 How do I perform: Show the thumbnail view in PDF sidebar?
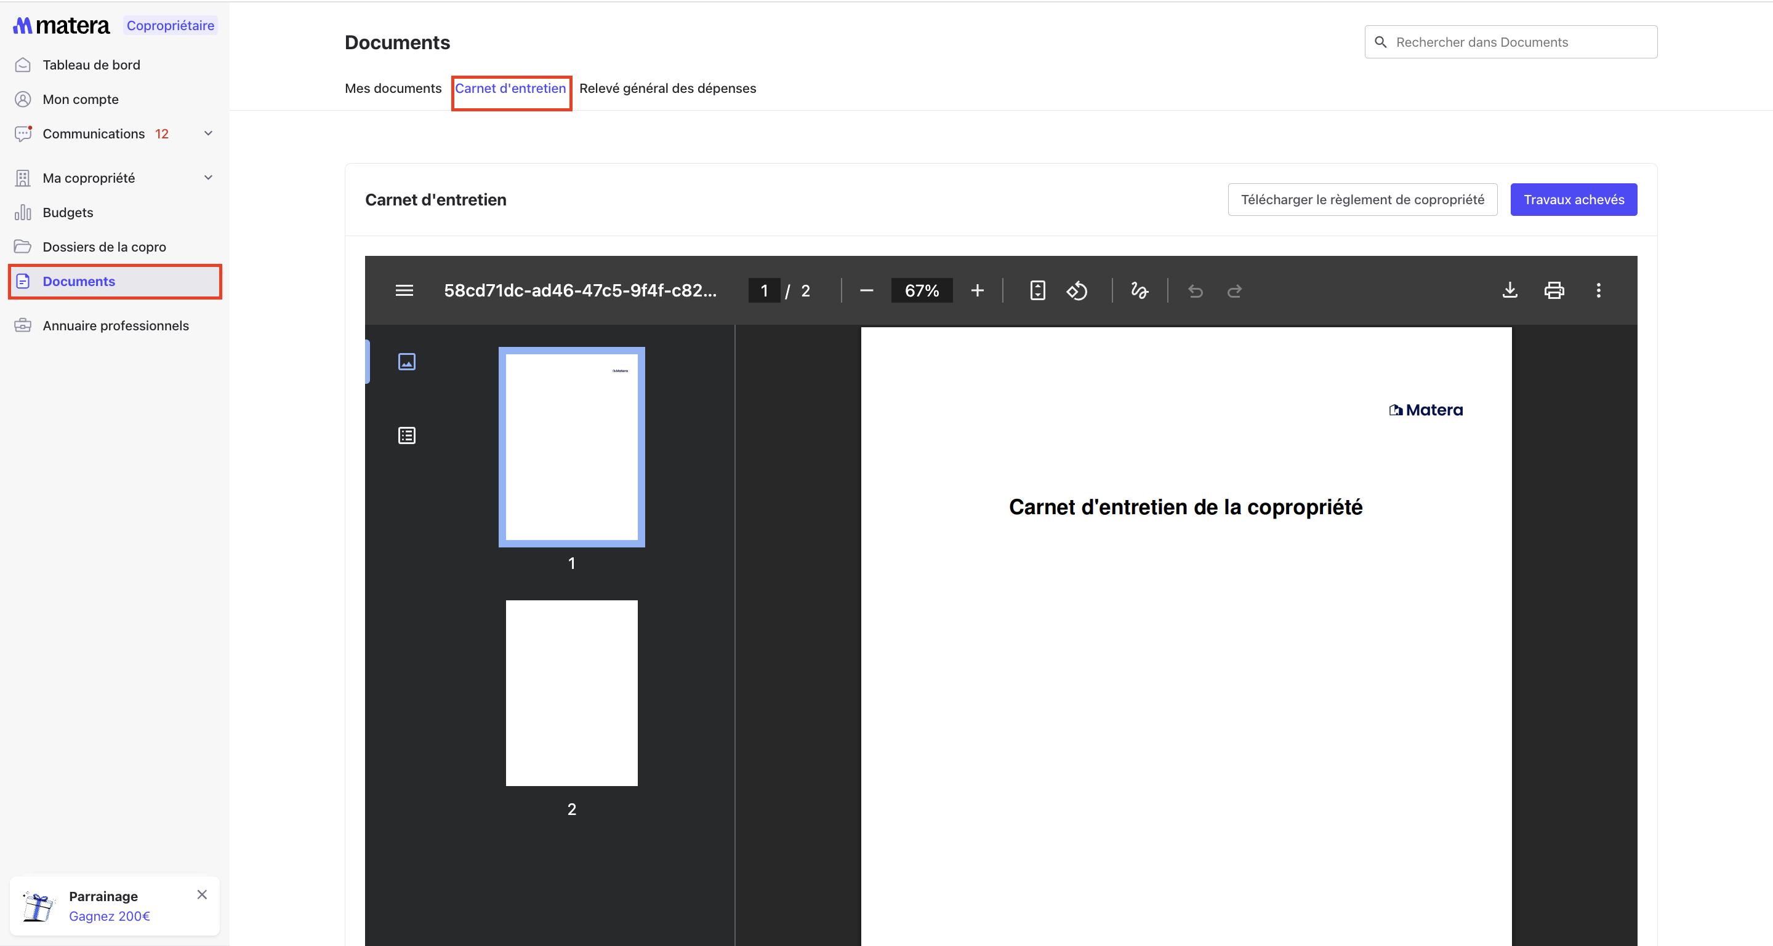click(407, 362)
